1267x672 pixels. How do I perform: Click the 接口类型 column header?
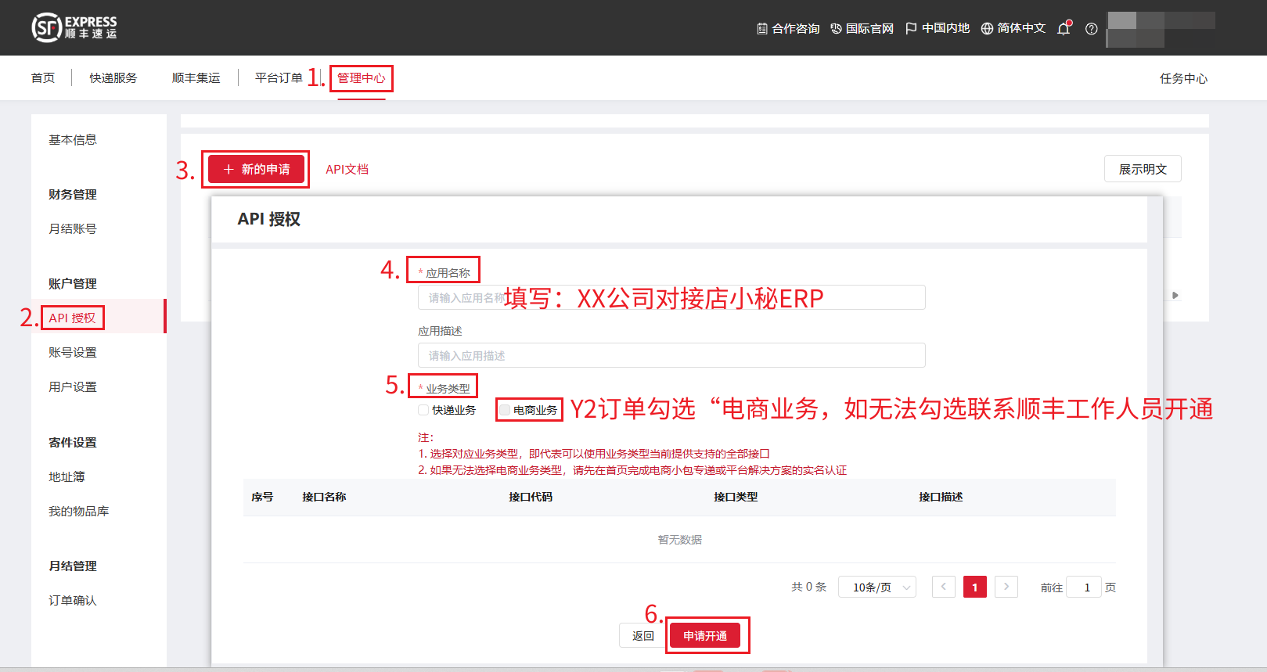coord(736,497)
